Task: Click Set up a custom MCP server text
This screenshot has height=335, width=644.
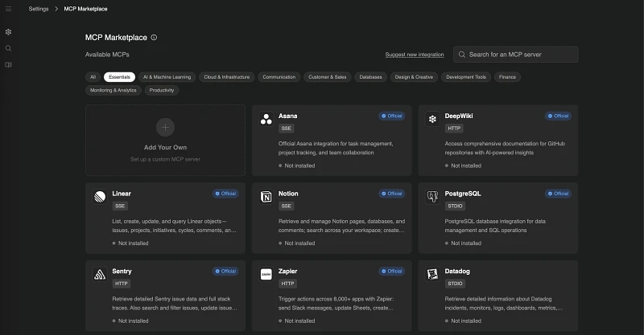Action: pyautogui.click(x=166, y=159)
